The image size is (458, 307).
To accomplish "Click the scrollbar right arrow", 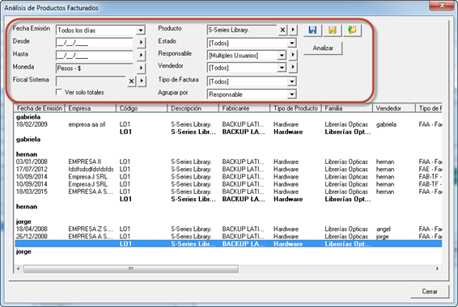I will [437, 268].
